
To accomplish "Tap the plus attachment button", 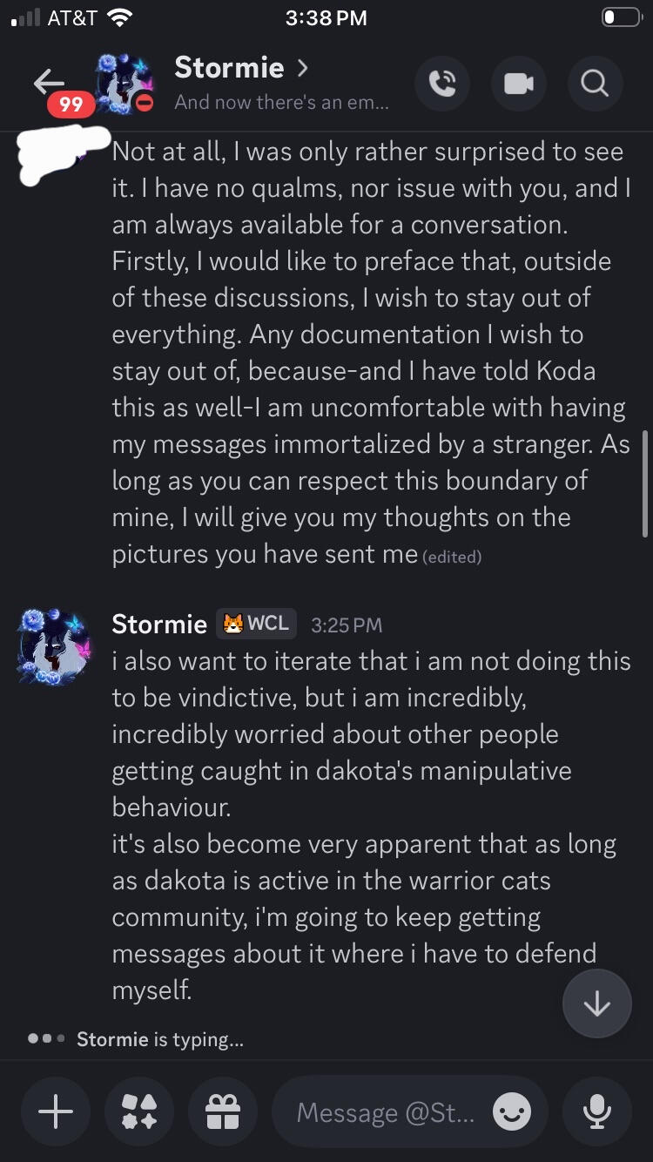I will 56,1111.
